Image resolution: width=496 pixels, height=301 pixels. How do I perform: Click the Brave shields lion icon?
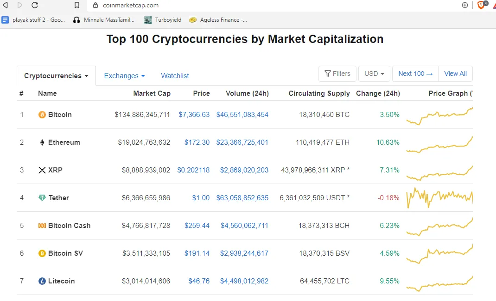[x=481, y=5]
